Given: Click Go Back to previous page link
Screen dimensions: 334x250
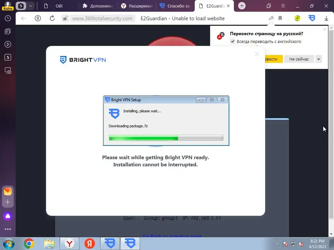Looking at the screenshot, I should [x=172, y=236].
